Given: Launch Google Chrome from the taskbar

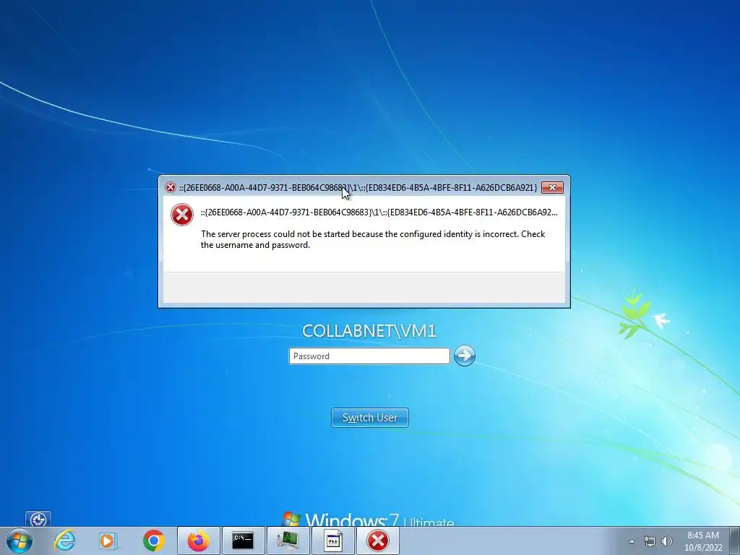Looking at the screenshot, I should point(153,541).
